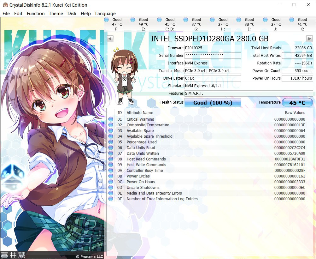Click status orb for Critical Warning row
The width and height of the screenshot is (316, 259).
pos(111,119)
